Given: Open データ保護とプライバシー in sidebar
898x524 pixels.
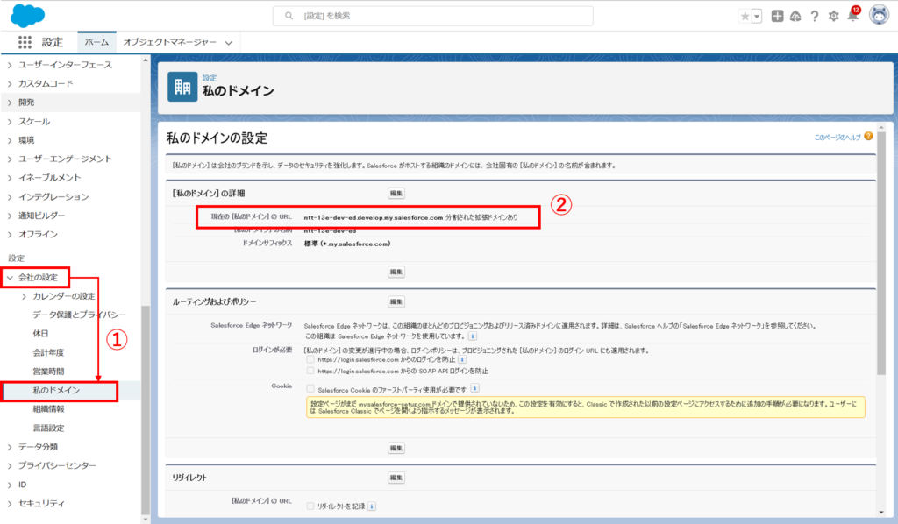Looking at the screenshot, I should pyautogui.click(x=79, y=315).
